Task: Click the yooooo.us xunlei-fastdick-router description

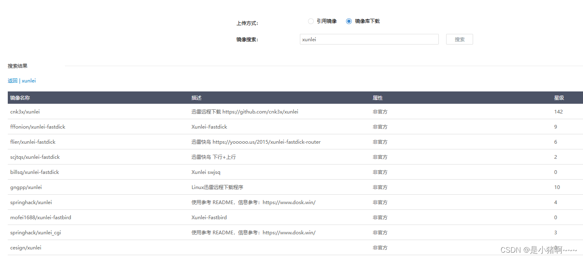Action: (256, 142)
